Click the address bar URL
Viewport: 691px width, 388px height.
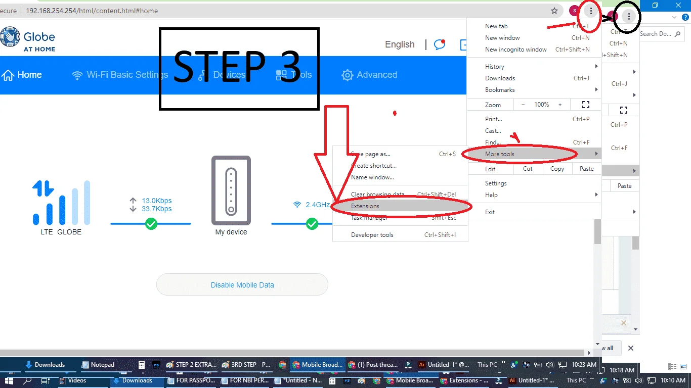(92, 11)
